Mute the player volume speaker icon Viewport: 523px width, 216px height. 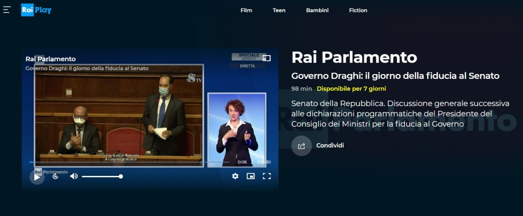(x=74, y=176)
